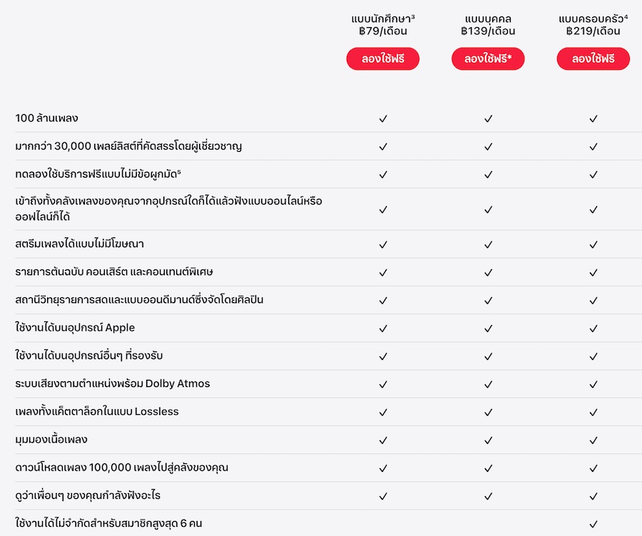Click the Individual checkmark for ดาวน์โหลดเพลง 100,000 row

click(x=488, y=468)
